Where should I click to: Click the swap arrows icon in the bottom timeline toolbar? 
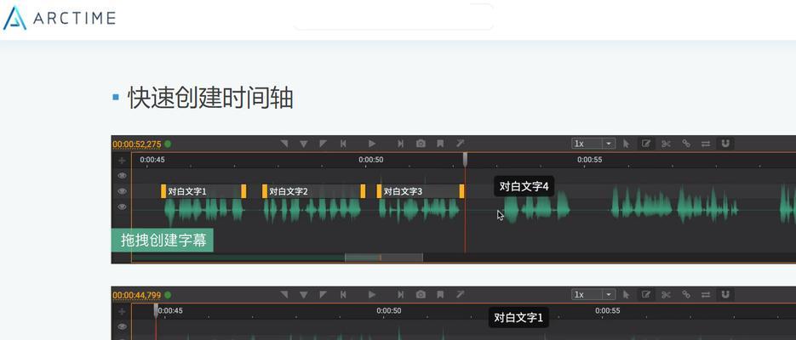pos(706,294)
